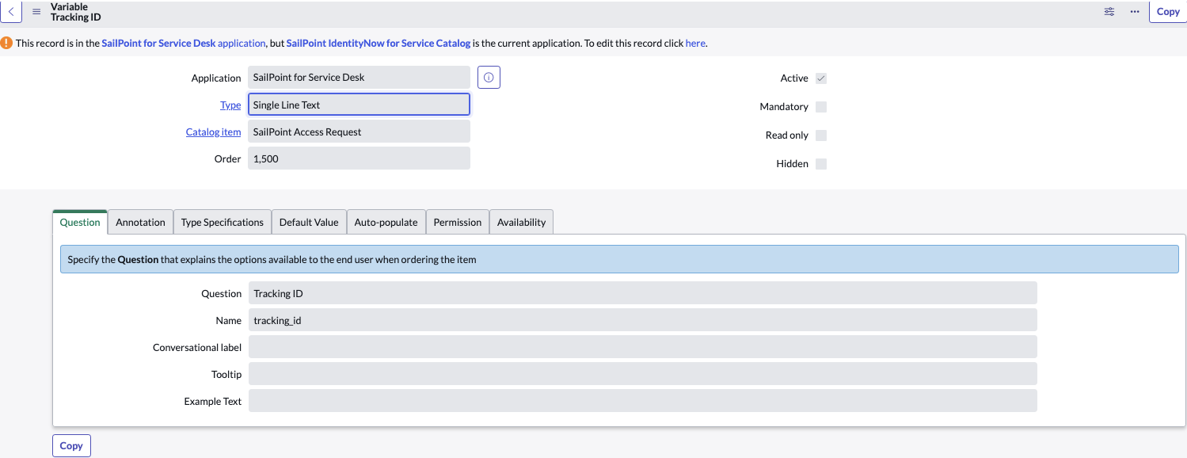Switch to the Annotation tab
1187x458 pixels.
[x=140, y=223]
